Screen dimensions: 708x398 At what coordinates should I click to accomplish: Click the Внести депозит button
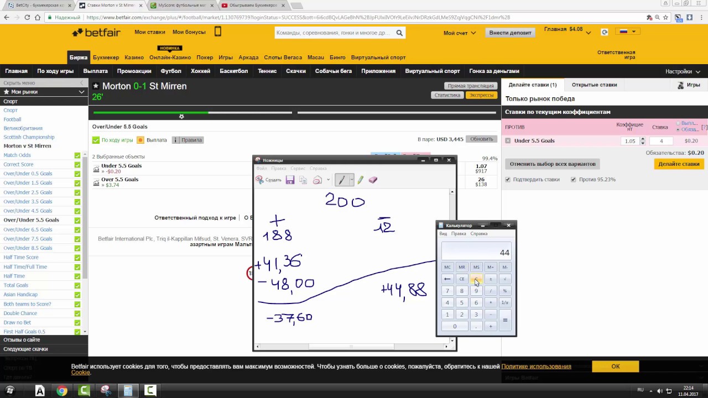pyautogui.click(x=510, y=33)
